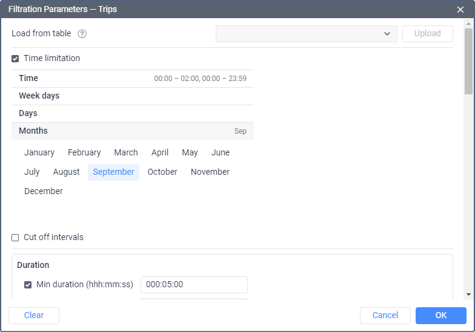Screen dimensions: 475x332
Task: Click the scrollbar down arrow
Action: click(468, 294)
